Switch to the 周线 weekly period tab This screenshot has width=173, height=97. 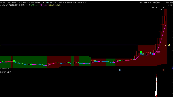click(52, 3)
